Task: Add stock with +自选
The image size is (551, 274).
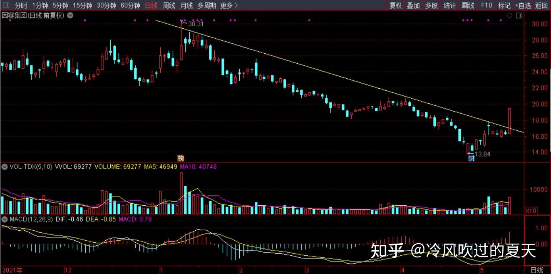Action: 523,5
